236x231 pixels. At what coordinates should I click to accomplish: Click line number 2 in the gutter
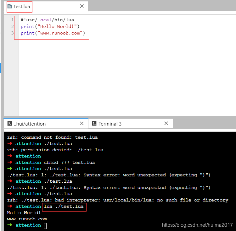(13, 26)
